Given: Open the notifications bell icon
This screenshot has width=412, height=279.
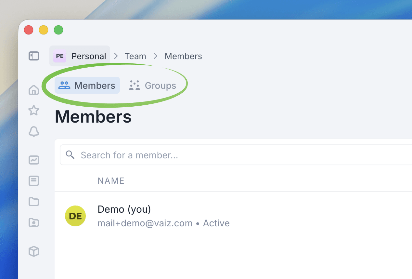Looking at the screenshot, I should (x=34, y=132).
